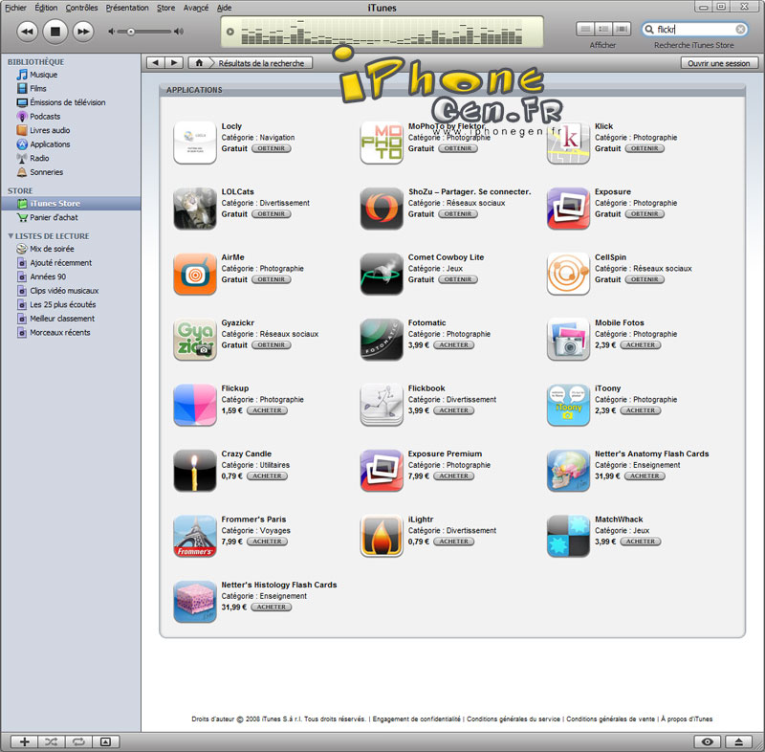Screen dimensions: 765x752
Task: Open the Édition menu
Action: [46, 8]
